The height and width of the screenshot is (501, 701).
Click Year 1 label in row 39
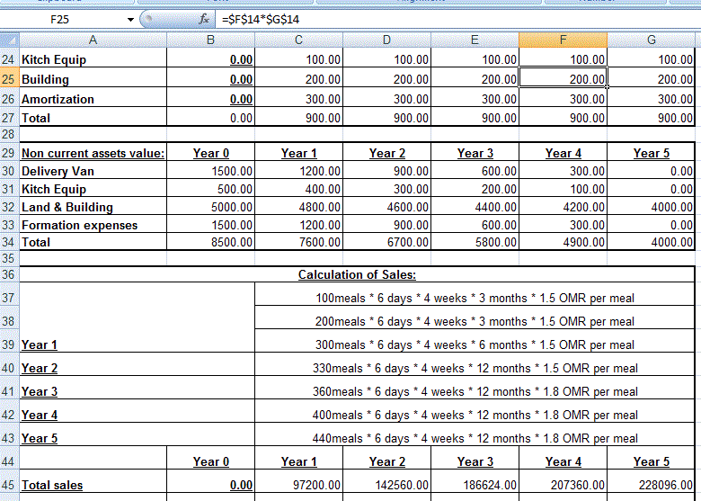coord(40,344)
